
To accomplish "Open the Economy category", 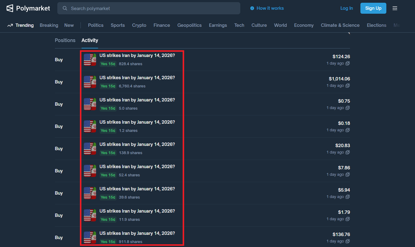I will click(x=304, y=25).
